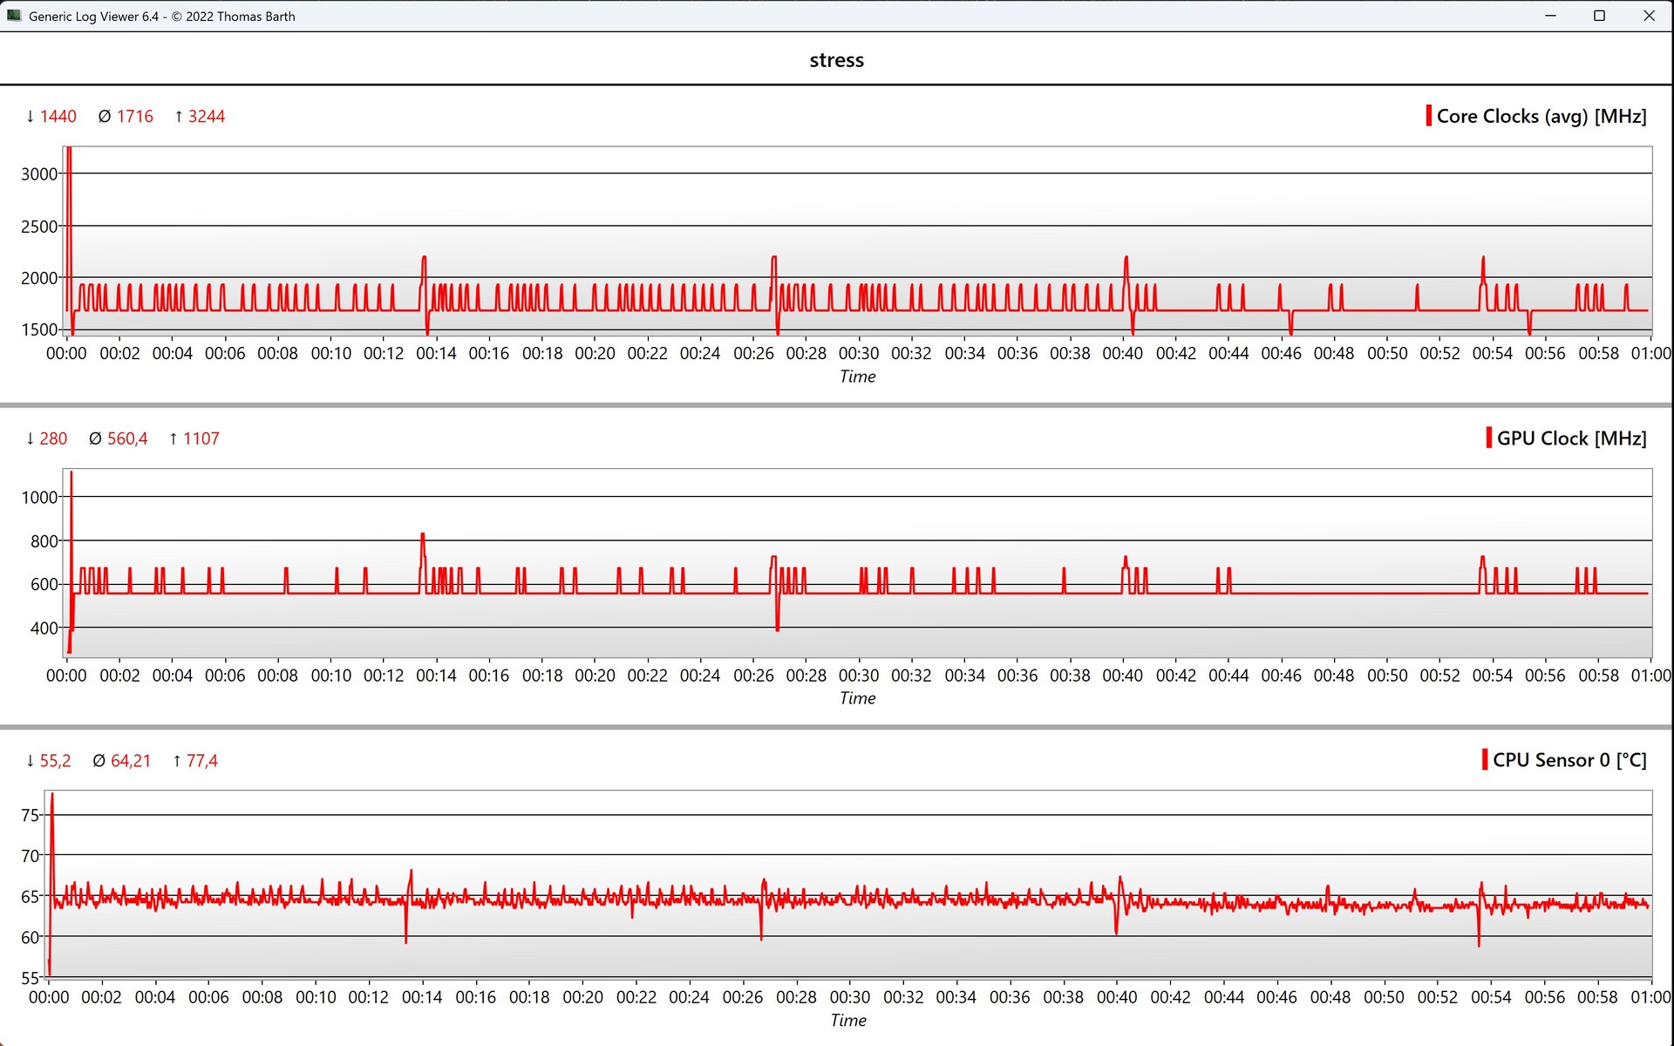
Task: Click the 00:14 tick on GPU Clock axis
Action: pos(436,675)
